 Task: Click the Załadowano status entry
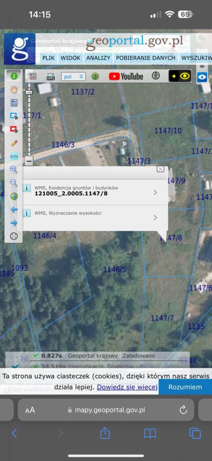(x=139, y=356)
